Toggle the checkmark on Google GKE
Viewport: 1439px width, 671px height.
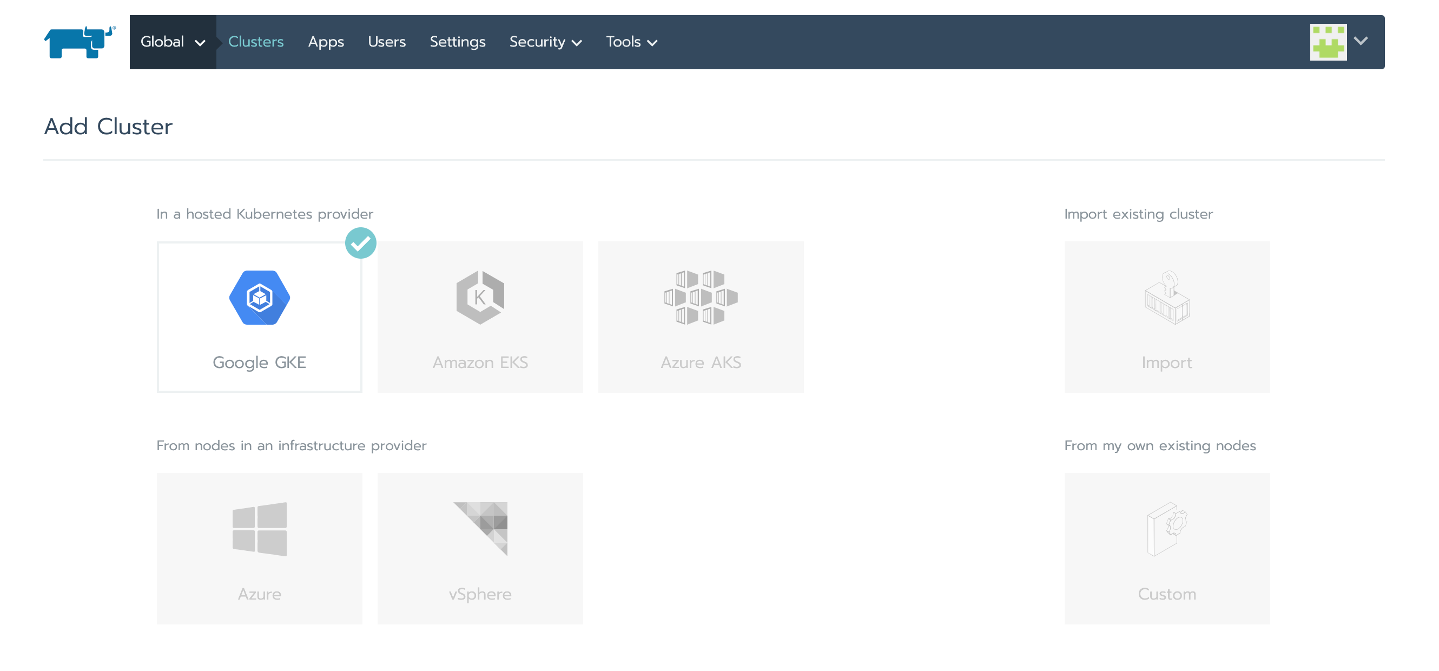[360, 243]
